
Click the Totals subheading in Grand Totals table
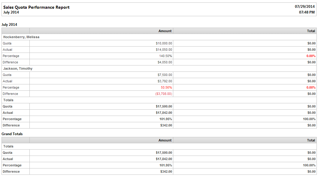(x=8, y=146)
